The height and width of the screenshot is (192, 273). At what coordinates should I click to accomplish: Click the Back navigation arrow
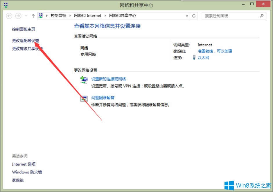[9, 16]
